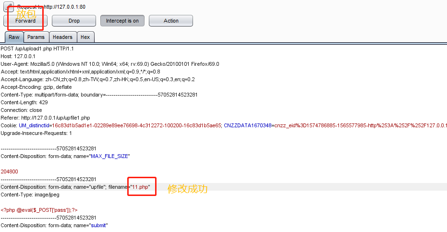Click the filename value 11.php
The image size is (447, 232).
tap(140, 187)
